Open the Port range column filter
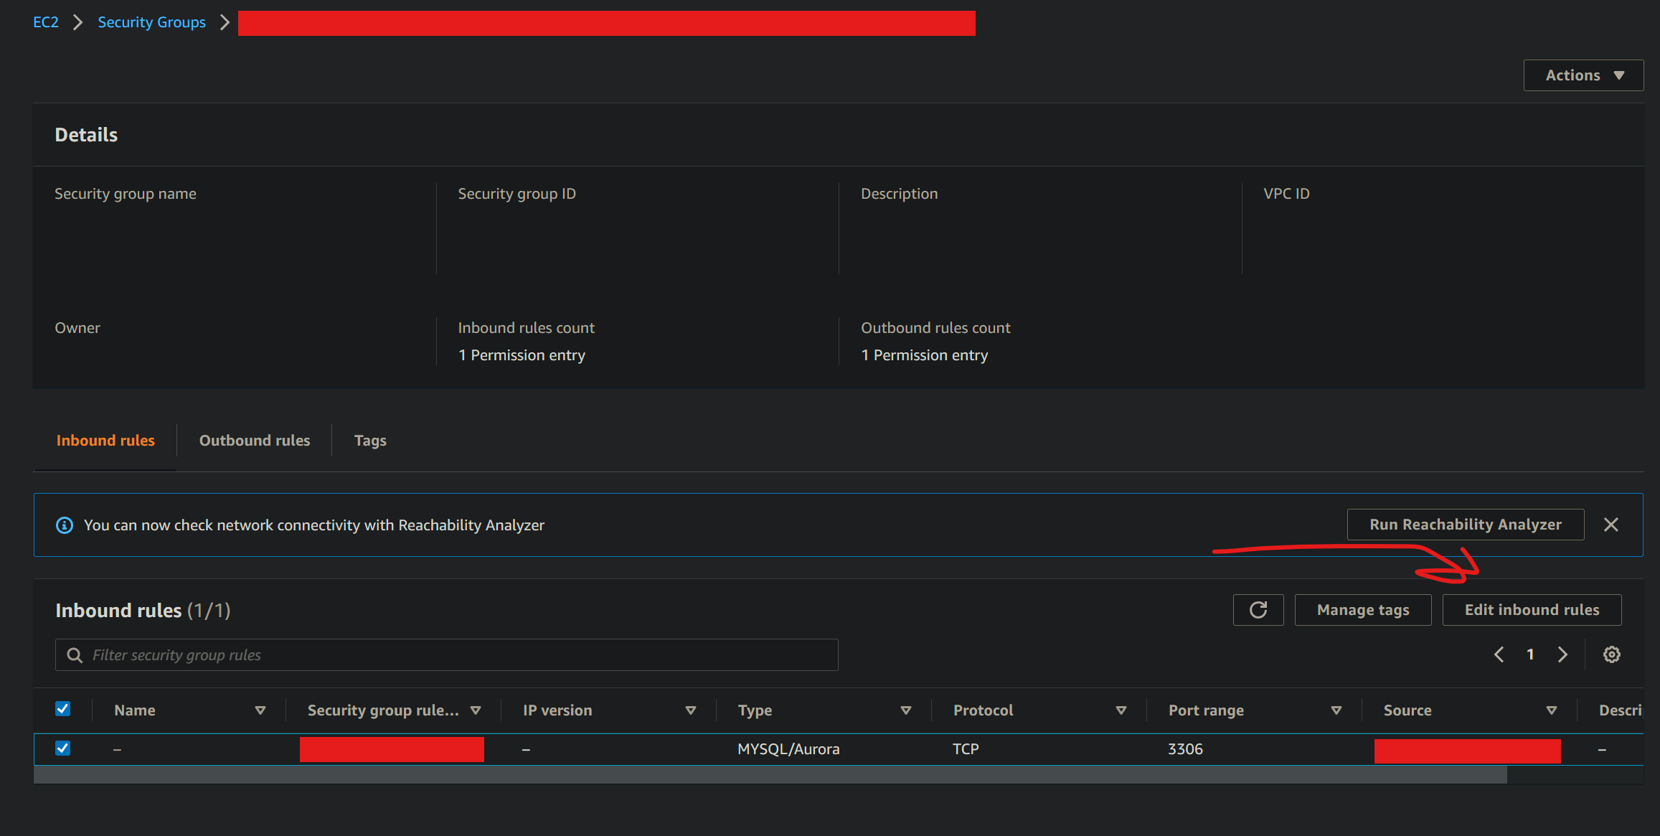The height and width of the screenshot is (836, 1660). tap(1336, 710)
